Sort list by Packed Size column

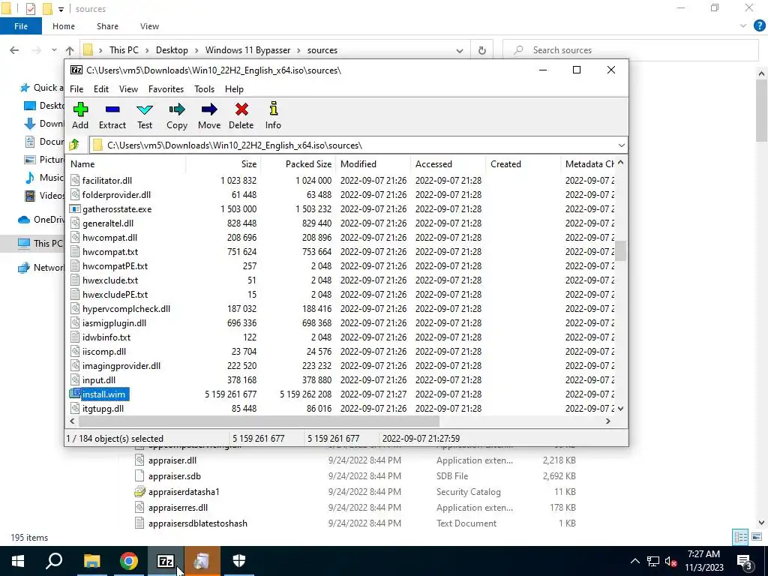[298, 164]
